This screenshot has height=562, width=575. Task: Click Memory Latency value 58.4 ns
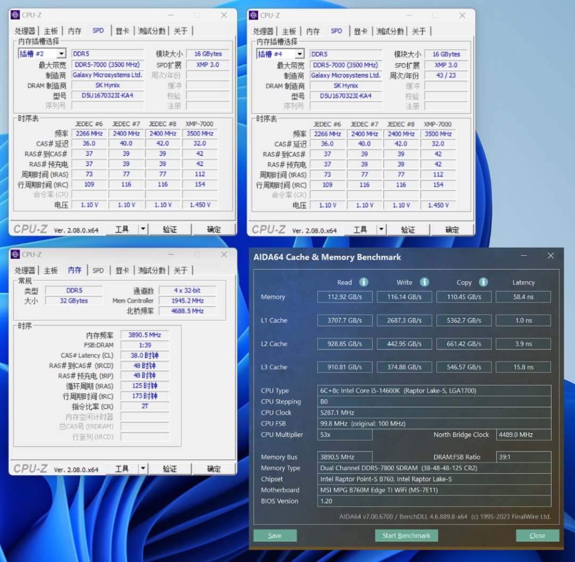(x=523, y=297)
